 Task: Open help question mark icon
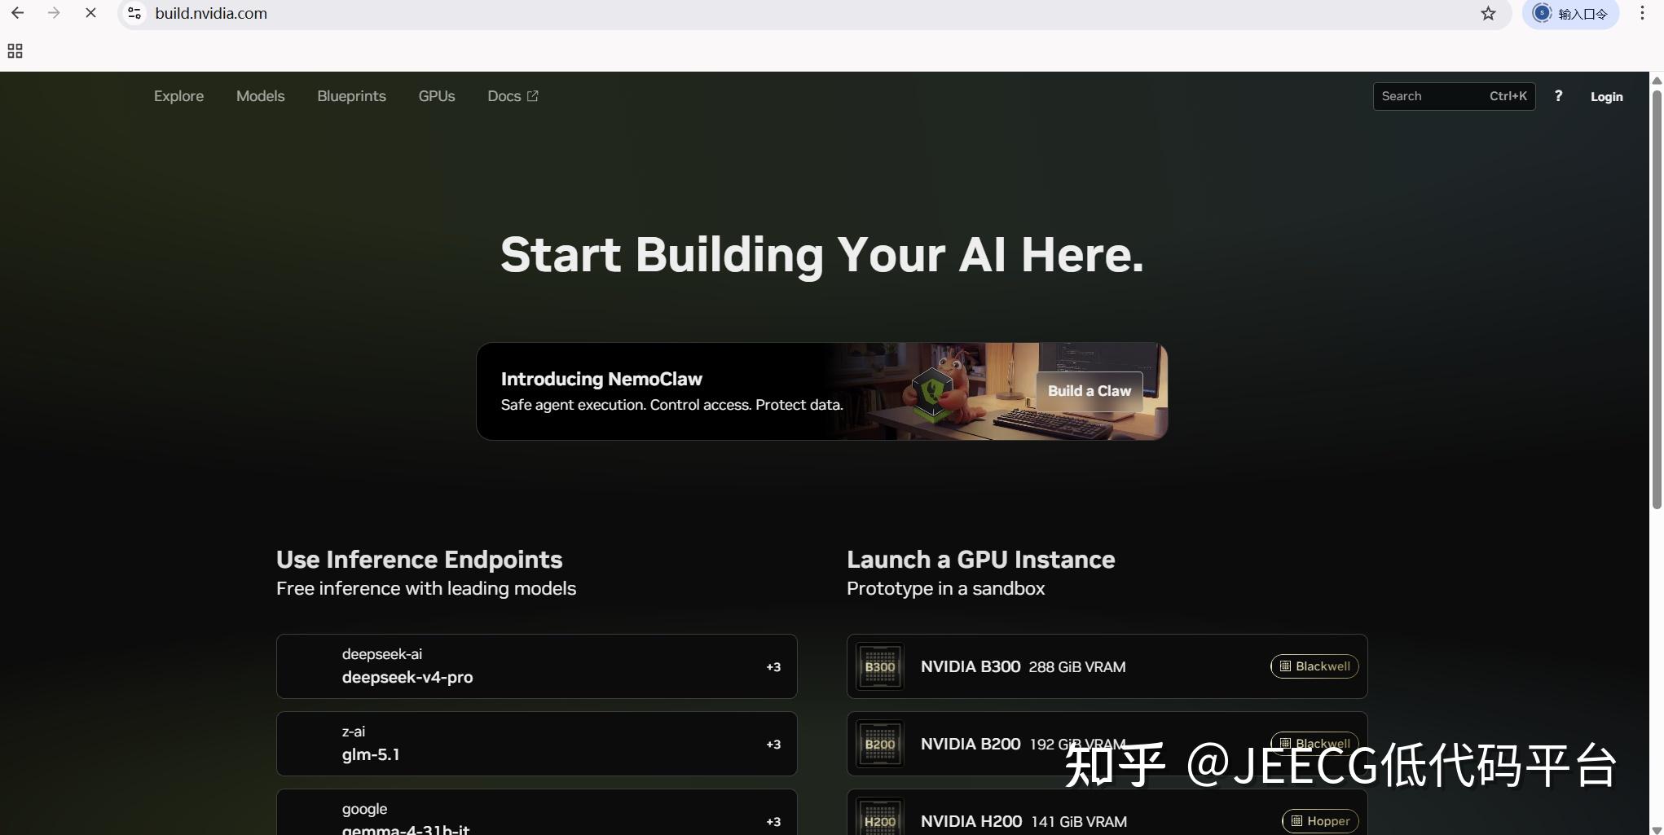click(x=1558, y=96)
